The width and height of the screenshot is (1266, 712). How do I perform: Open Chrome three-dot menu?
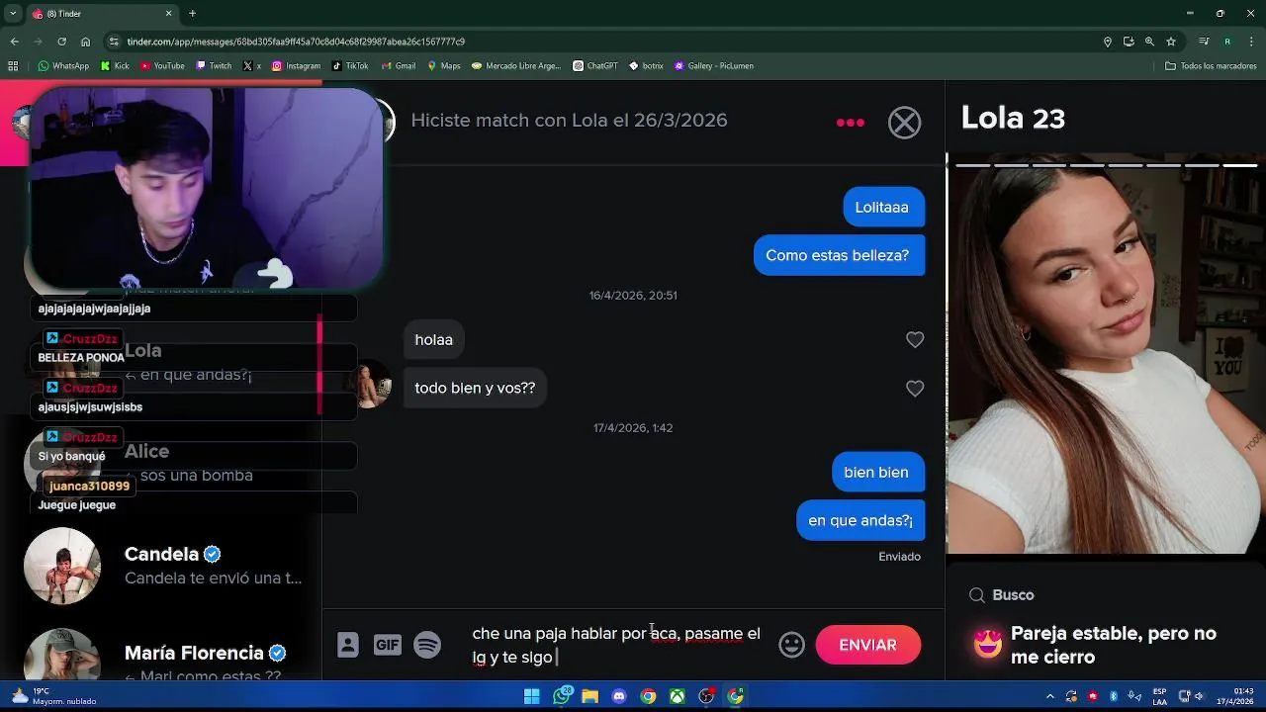(1251, 42)
